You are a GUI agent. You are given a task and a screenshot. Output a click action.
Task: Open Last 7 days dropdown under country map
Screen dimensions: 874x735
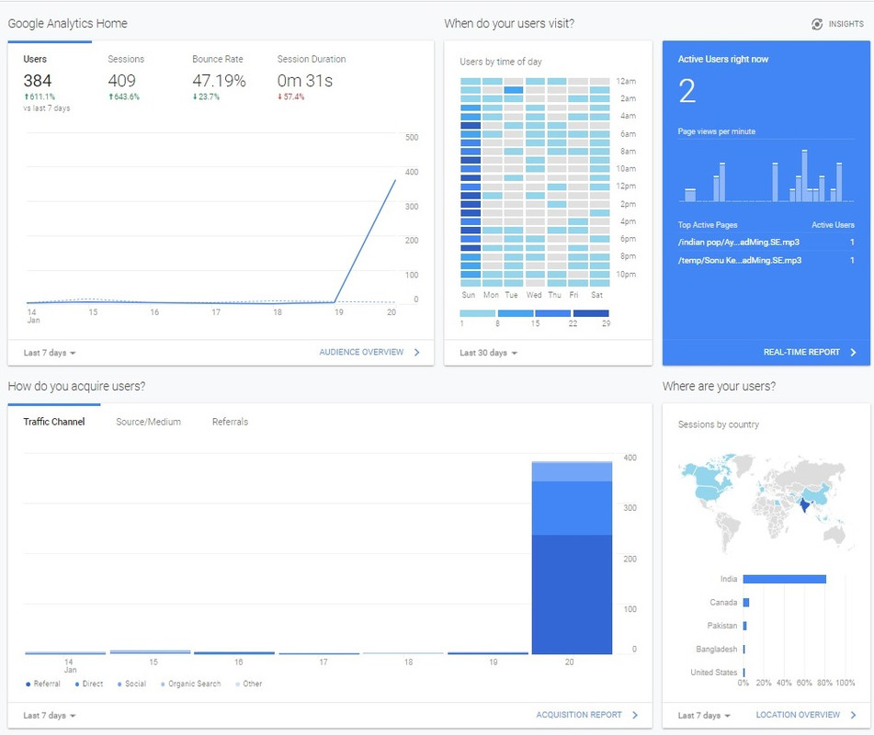point(704,716)
